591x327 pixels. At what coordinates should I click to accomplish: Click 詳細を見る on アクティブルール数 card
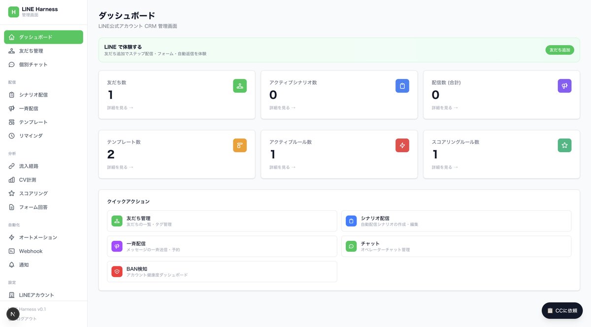(283, 167)
